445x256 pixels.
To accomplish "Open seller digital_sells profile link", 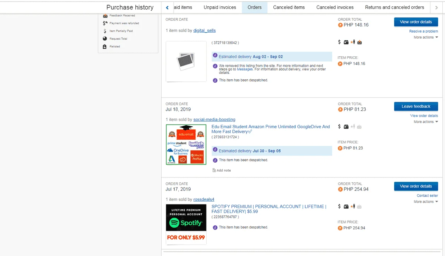I will tap(204, 31).
